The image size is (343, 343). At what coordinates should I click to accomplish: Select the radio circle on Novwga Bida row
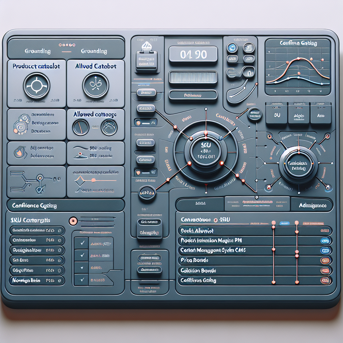pos(59,281)
